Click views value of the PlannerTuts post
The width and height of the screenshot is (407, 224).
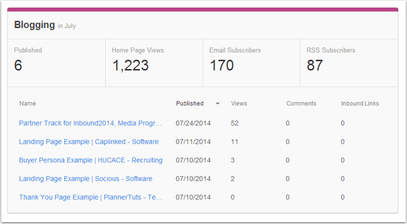coord(233,197)
